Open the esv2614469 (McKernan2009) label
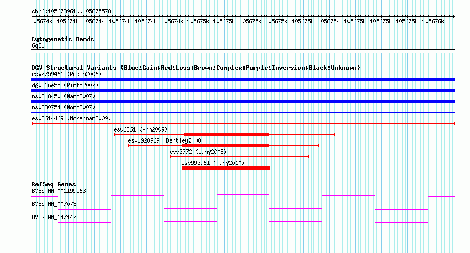470x253 pixels. [71, 118]
